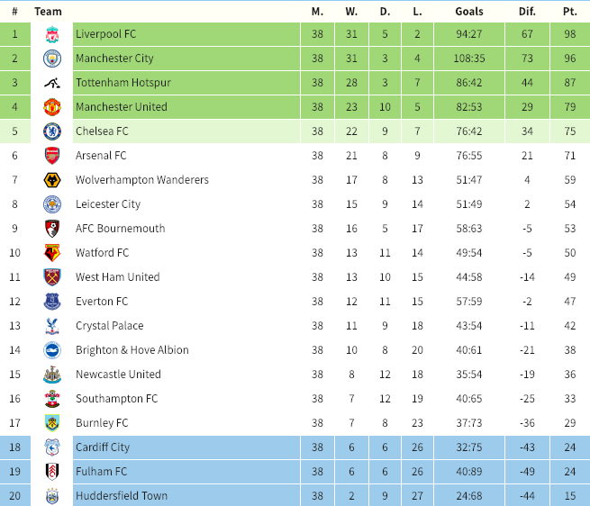Click the Dif. column header

[x=527, y=12]
